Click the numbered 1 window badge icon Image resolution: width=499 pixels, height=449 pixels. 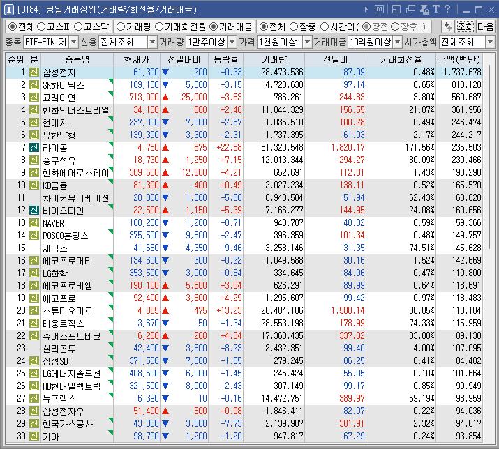pyautogui.click(x=8, y=10)
